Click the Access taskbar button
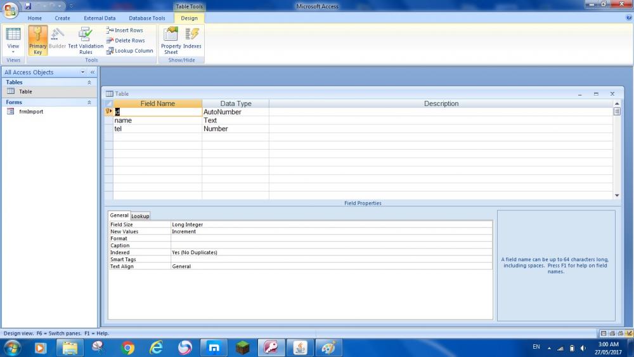This screenshot has width=634, height=357. pyautogui.click(x=271, y=347)
